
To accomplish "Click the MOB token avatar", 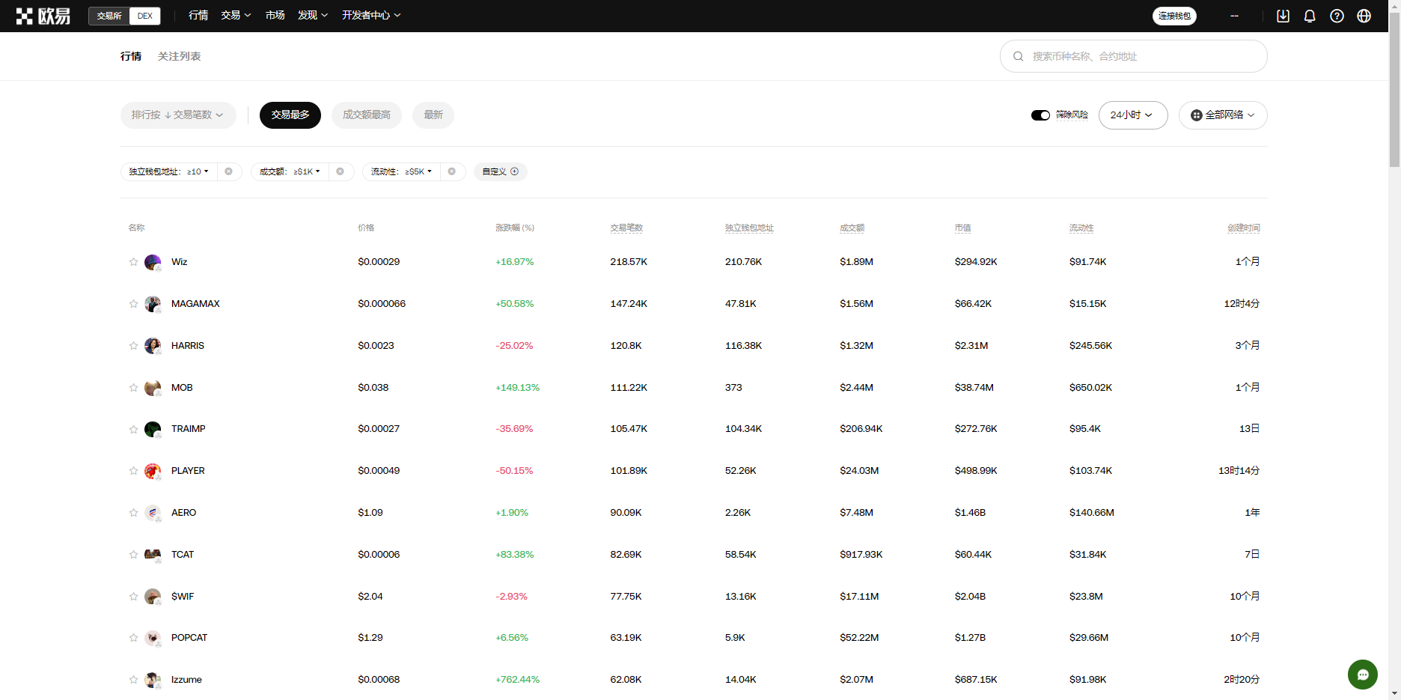I will 153,388.
